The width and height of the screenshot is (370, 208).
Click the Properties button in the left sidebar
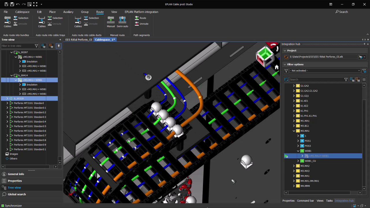(x=15, y=181)
